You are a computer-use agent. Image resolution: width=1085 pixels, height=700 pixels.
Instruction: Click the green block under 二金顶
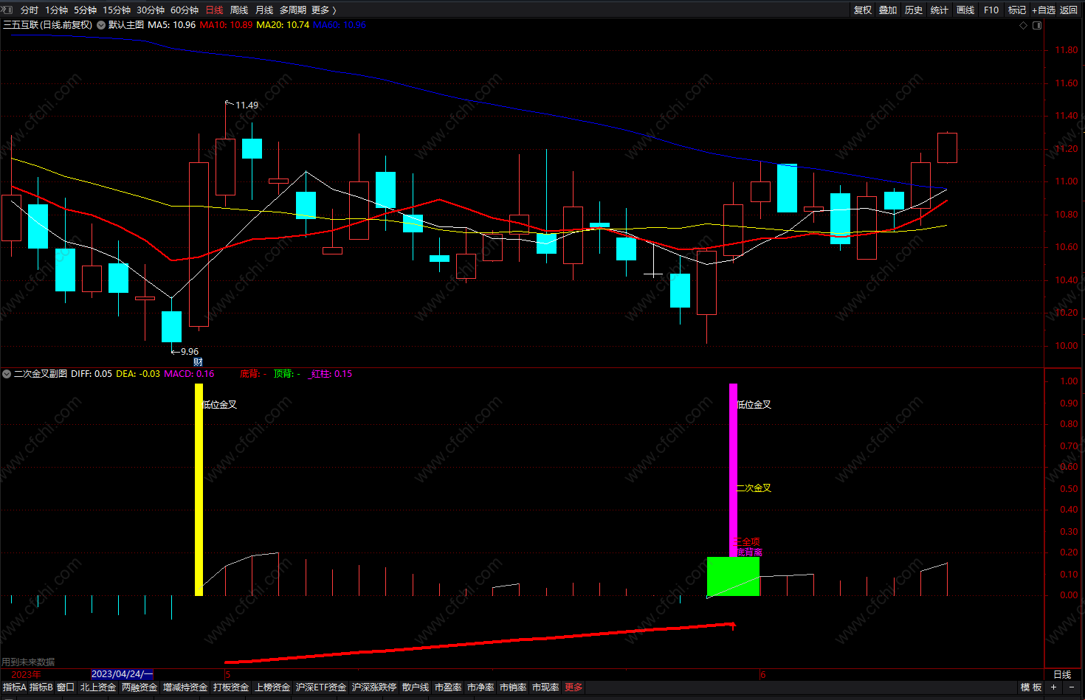733,576
